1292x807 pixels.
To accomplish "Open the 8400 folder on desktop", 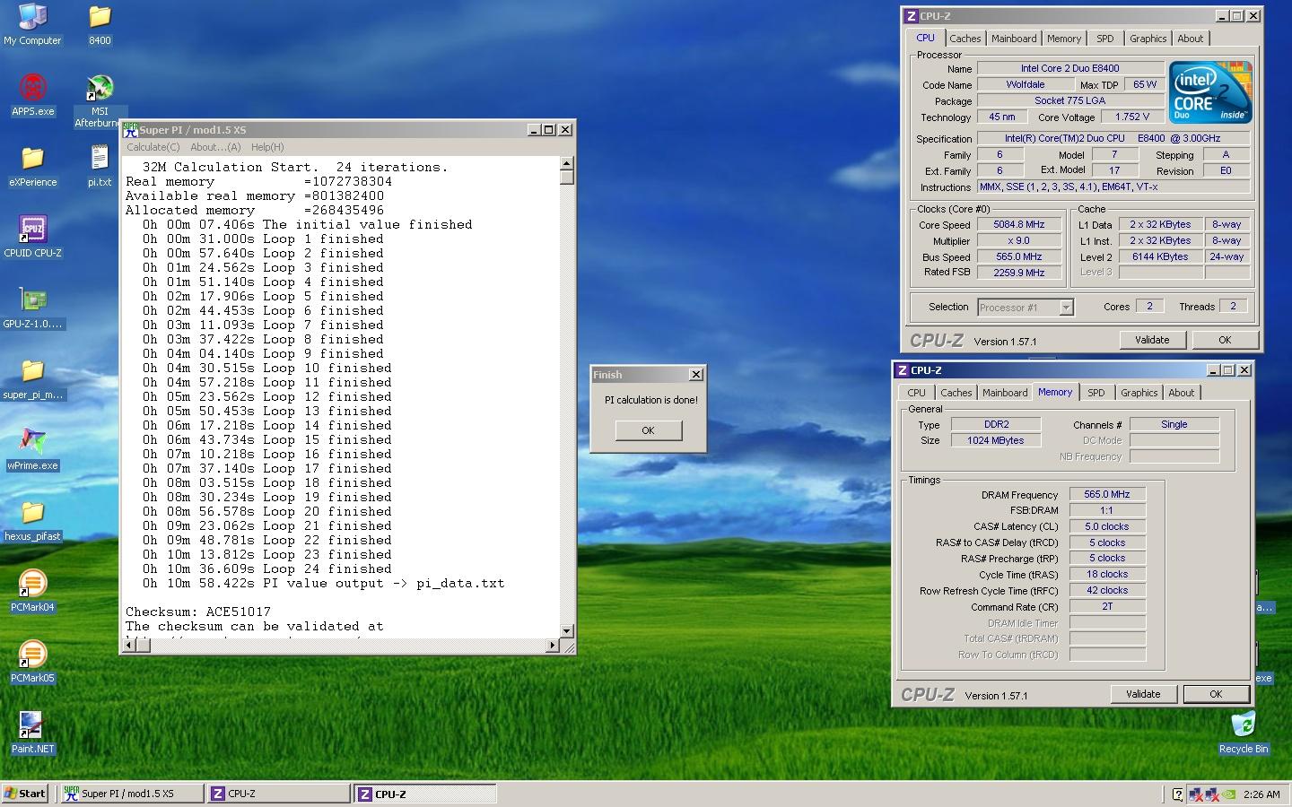I will pos(100,24).
